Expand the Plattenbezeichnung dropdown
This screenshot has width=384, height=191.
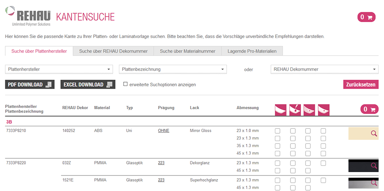coord(172,70)
